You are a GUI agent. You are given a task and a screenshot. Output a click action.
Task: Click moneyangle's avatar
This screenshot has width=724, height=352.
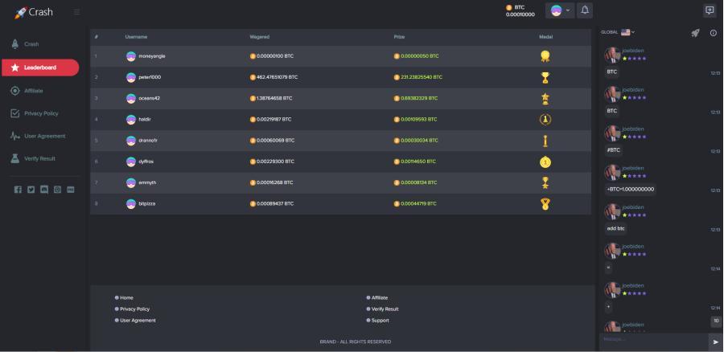[131, 56]
